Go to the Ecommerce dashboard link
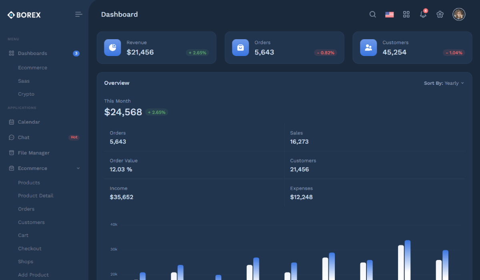 32,68
